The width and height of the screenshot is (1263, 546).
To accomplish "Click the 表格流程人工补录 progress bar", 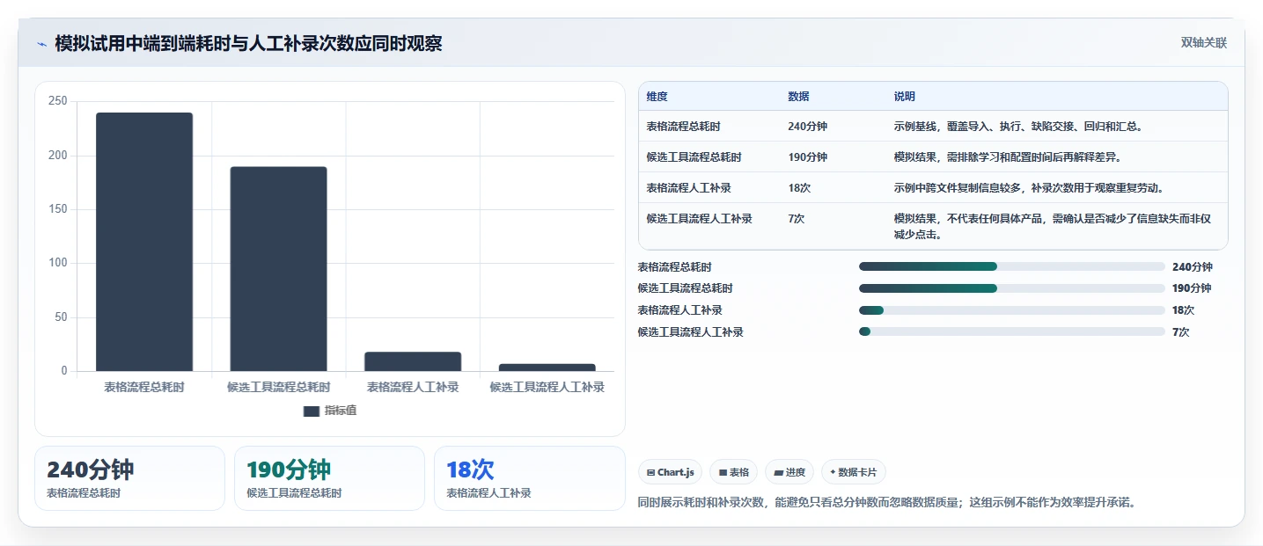I will (1012, 309).
